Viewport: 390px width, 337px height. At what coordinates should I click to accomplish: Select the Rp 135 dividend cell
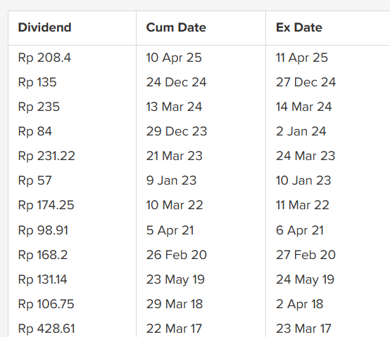37,82
